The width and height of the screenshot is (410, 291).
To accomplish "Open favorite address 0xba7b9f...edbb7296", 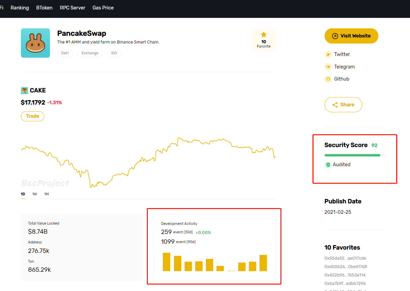I will click(x=345, y=284).
